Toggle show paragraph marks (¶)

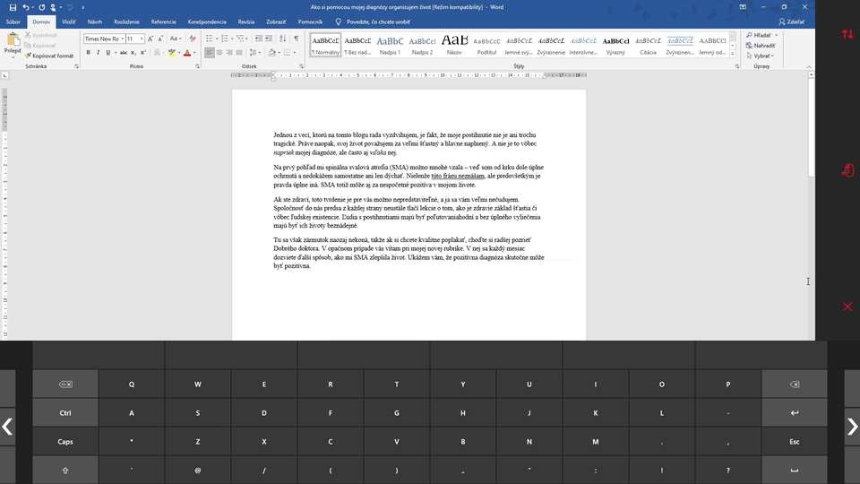pos(297,39)
